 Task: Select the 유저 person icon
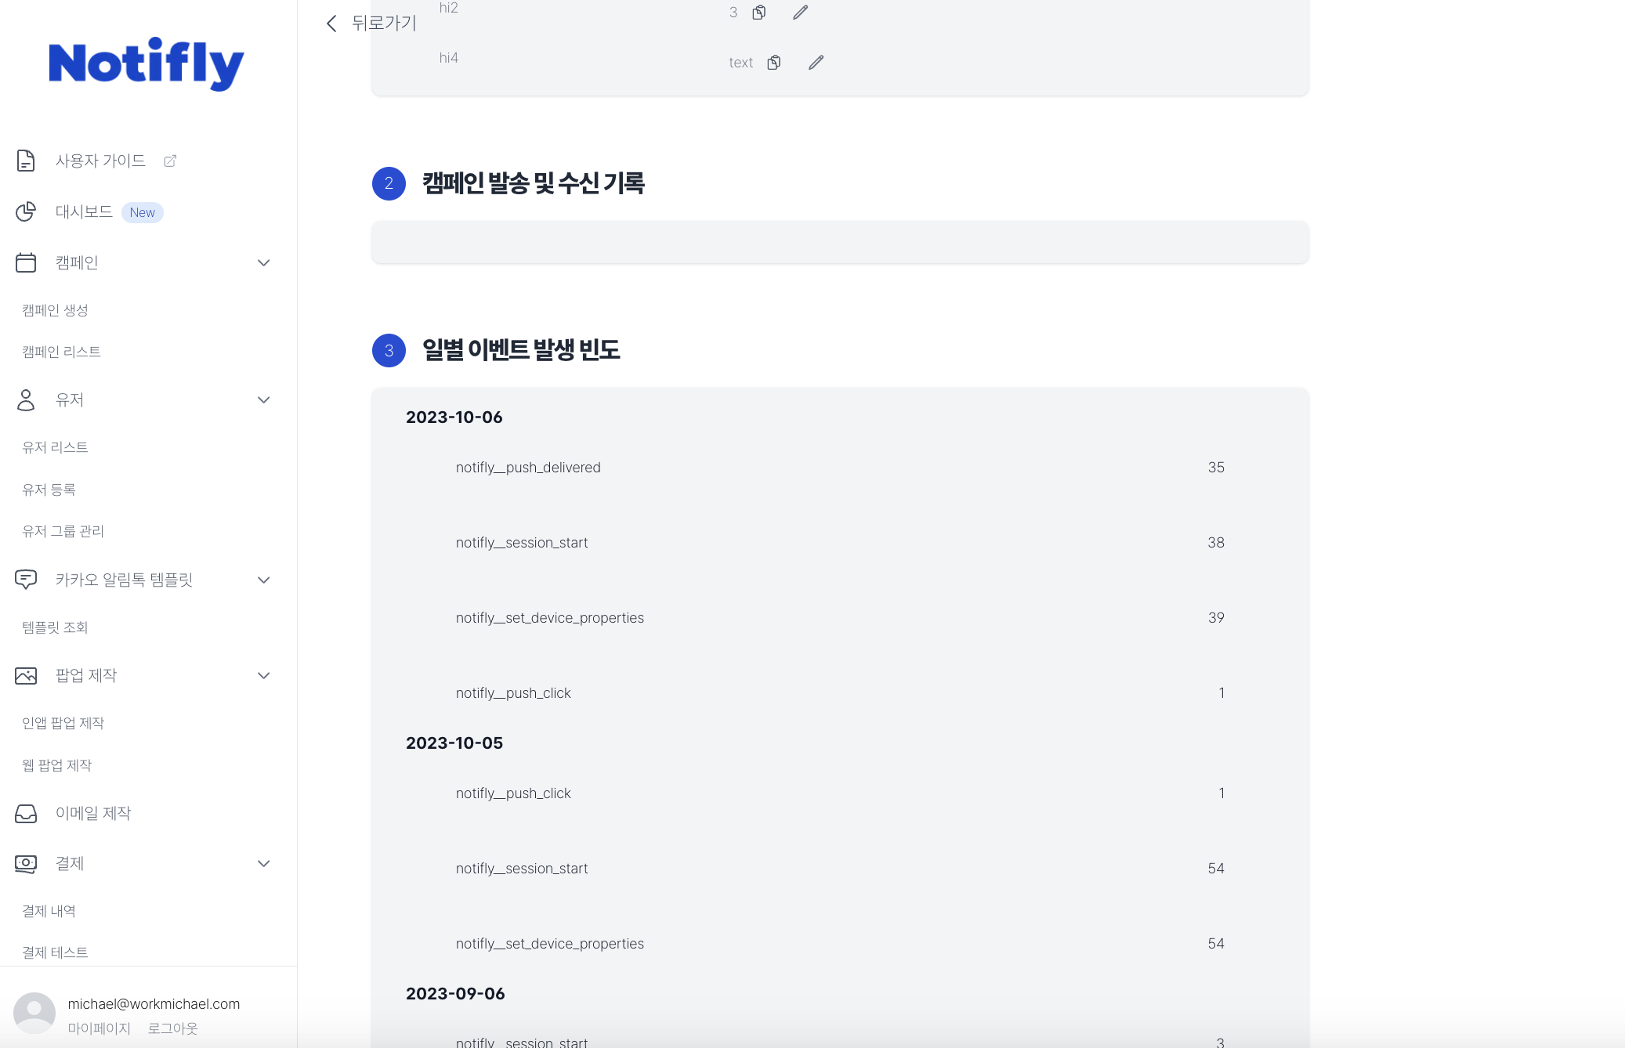(x=26, y=399)
